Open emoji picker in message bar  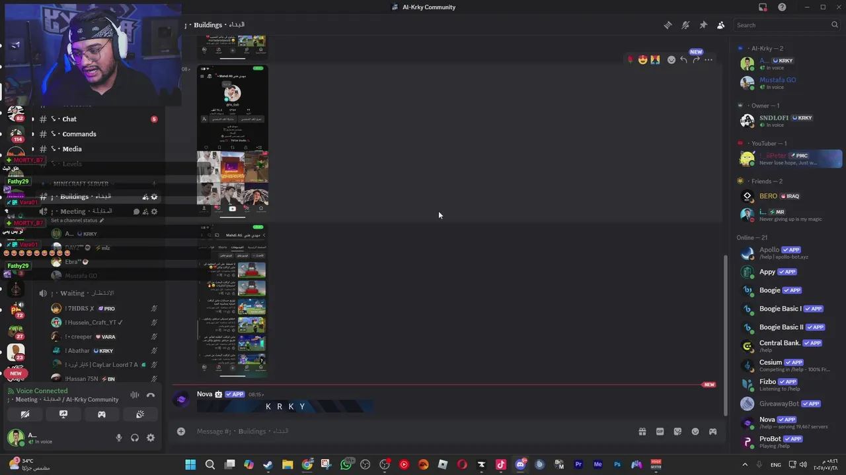tap(695, 431)
